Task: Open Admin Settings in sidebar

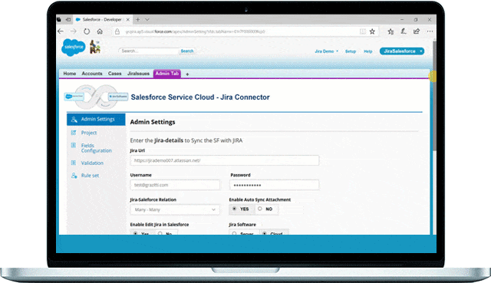Action: pos(96,120)
